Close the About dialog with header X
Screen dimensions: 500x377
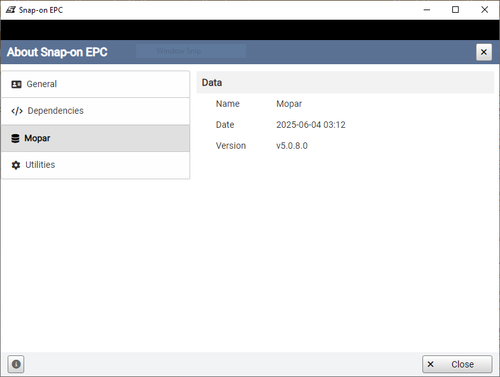(x=483, y=52)
